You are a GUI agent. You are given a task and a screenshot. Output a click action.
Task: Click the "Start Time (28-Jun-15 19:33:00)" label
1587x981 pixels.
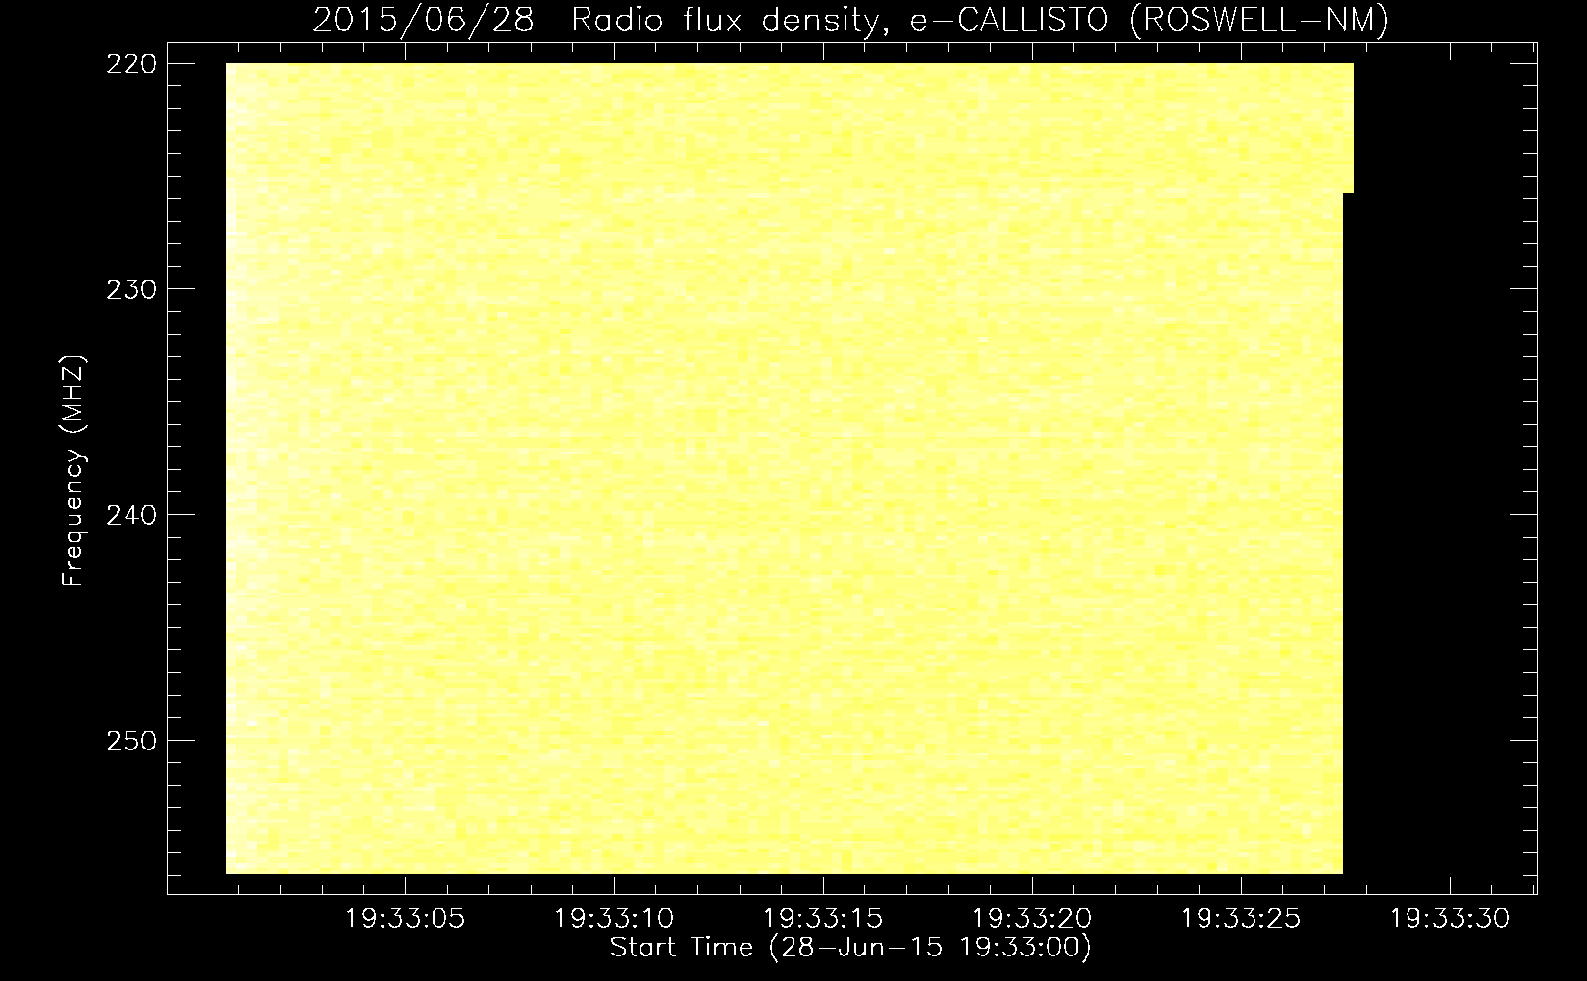click(850, 948)
